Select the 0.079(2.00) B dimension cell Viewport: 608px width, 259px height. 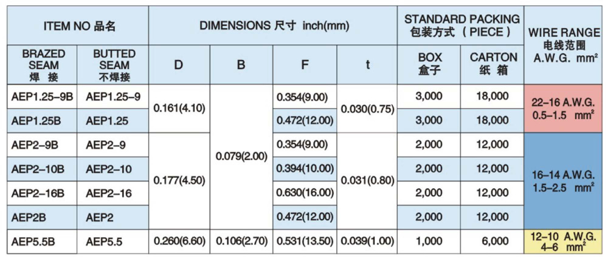pos(241,156)
